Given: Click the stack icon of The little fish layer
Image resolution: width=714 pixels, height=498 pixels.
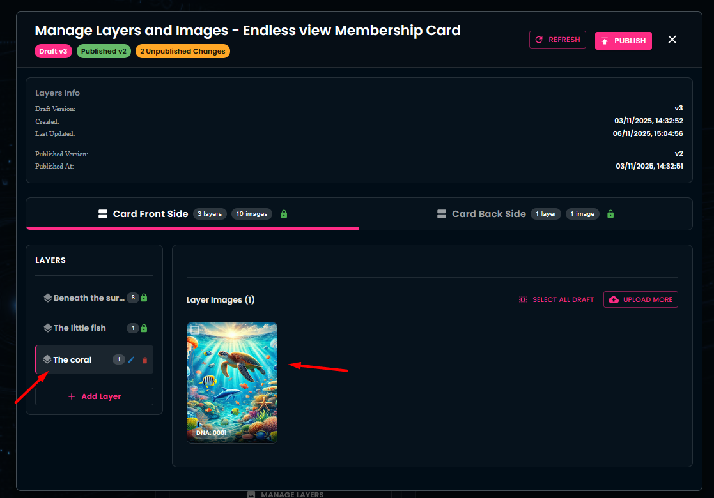Looking at the screenshot, I should pos(47,328).
